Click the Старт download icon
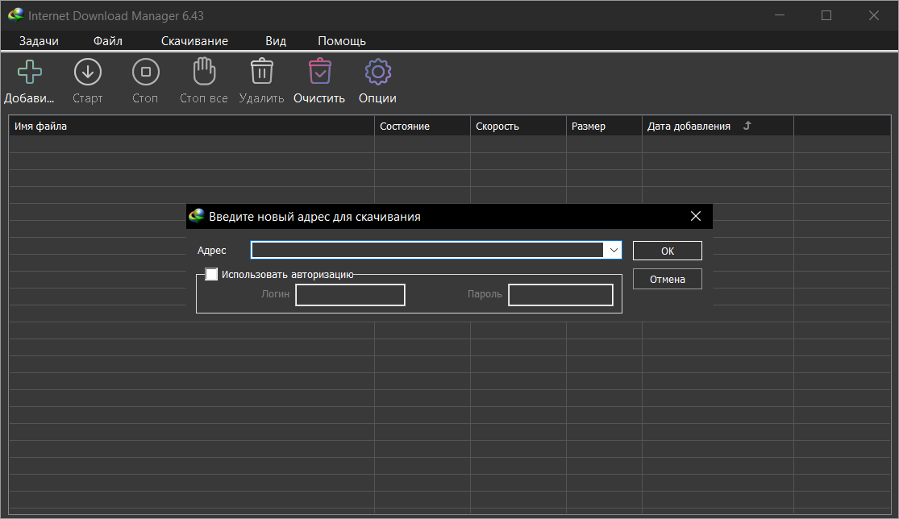 tap(88, 73)
